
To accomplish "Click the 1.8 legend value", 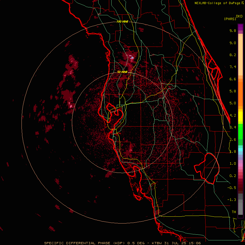I will (233, 152).
